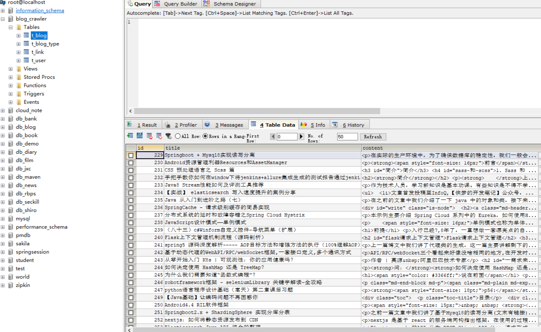This screenshot has width=541, height=332.
Task: Check the checkbox for row id 240
Action: pyautogui.click(x=131, y=238)
